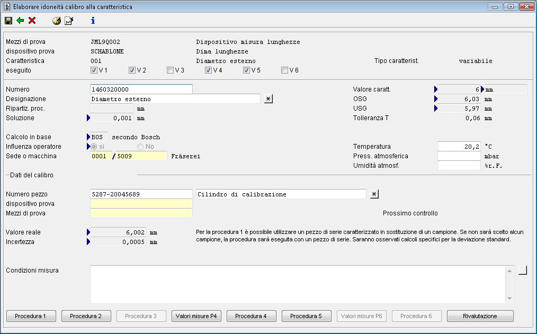Focus the Numero input field
537x334 pixels.
point(141,89)
